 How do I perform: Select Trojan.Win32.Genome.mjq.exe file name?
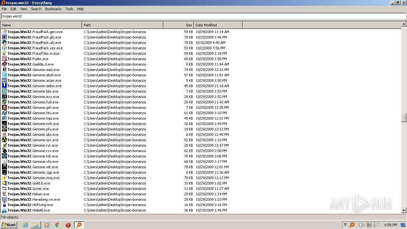(33, 118)
